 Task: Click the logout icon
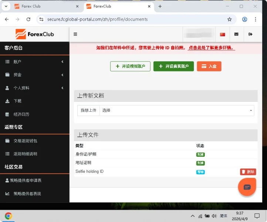pos(250,34)
